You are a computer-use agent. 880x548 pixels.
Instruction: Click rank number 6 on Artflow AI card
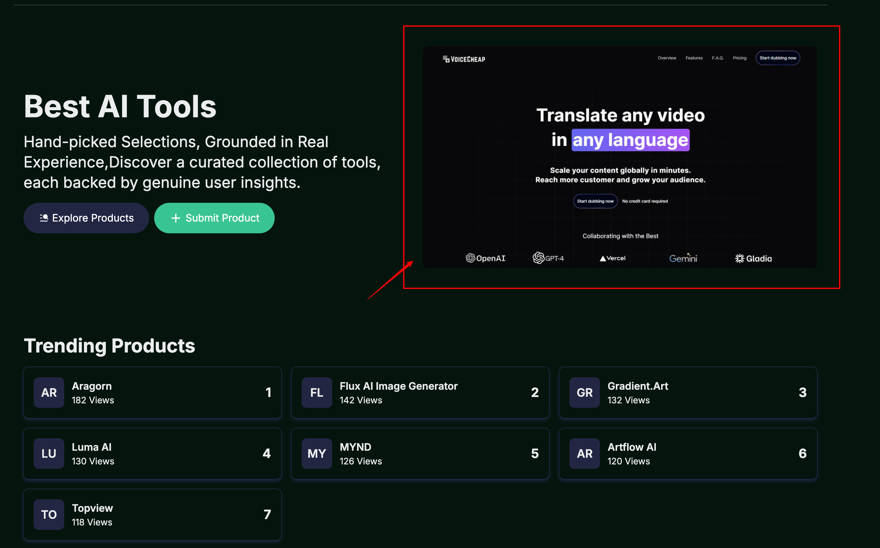click(803, 453)
